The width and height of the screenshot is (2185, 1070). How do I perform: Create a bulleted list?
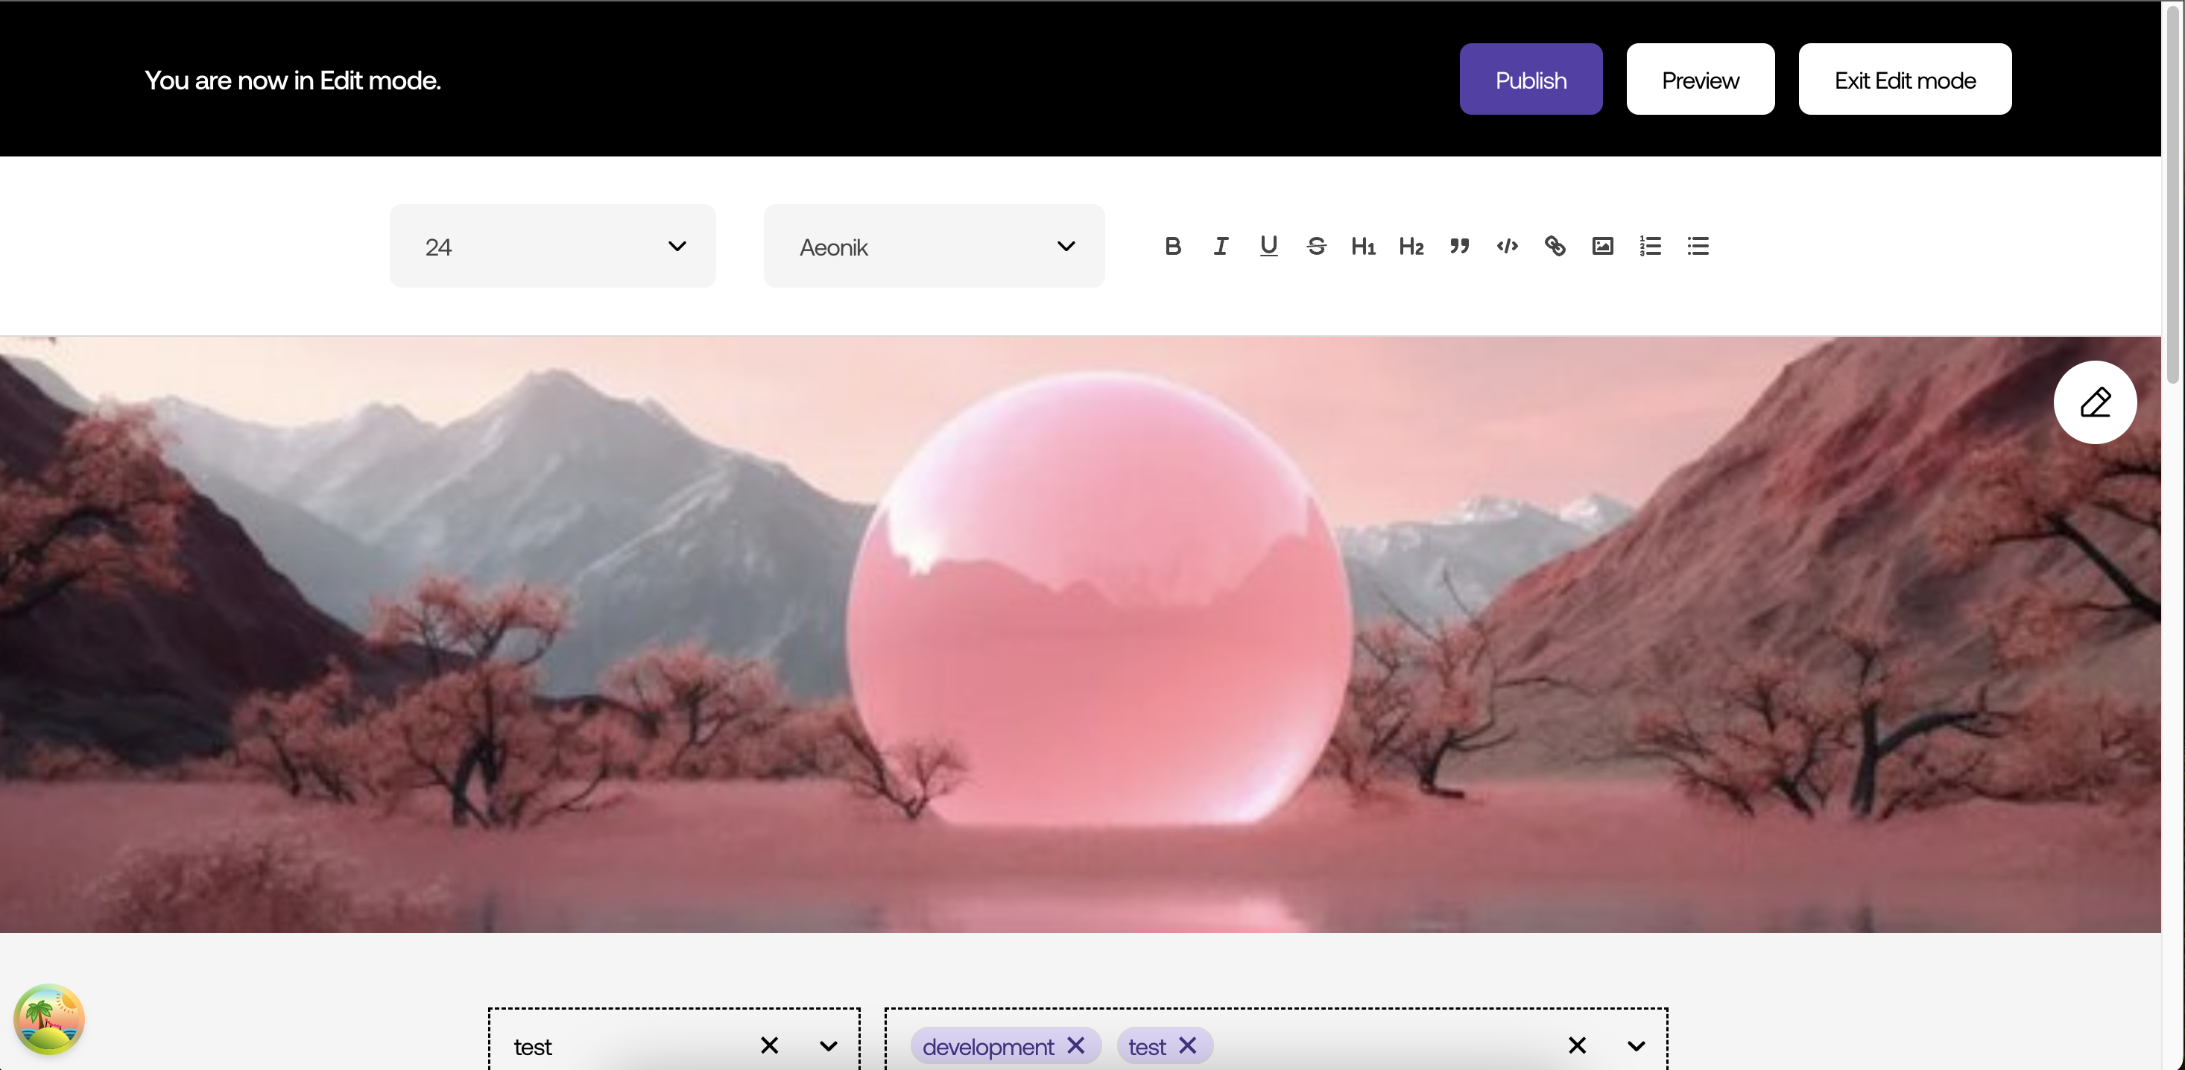[1698, 246]
